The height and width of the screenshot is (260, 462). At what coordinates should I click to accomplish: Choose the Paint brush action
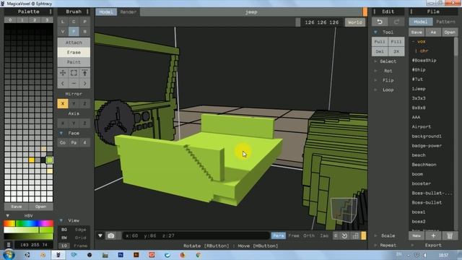click(x=74, y=62)
